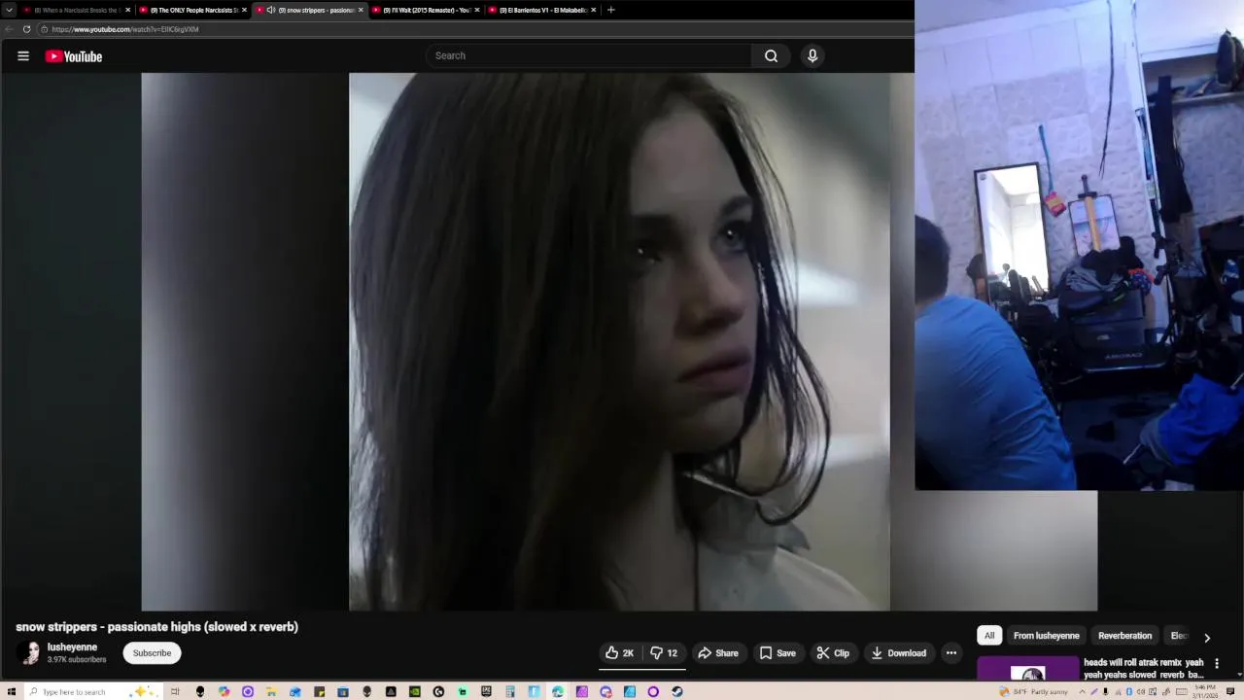Mute the snow strippers tab via speaker icon
Image resolution: width=1244 pixels, height=700 pixels.
pos(270,10)
